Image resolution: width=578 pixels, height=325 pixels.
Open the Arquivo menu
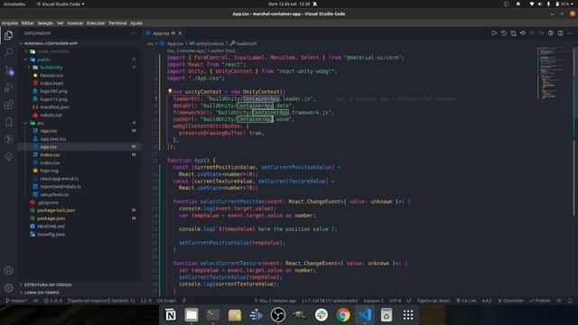tap(10, 23)
